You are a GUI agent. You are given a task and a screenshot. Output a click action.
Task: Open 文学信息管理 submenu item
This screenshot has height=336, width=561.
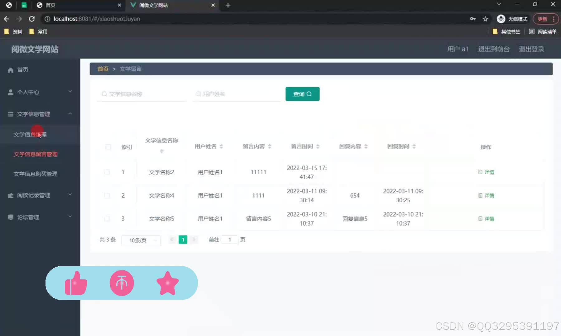point(40,135)
